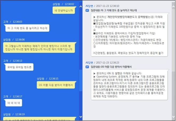Click the OS 설명 answer box
Image resolution: width=176 pixels, height=121 pixels.
tap(129, 85)
